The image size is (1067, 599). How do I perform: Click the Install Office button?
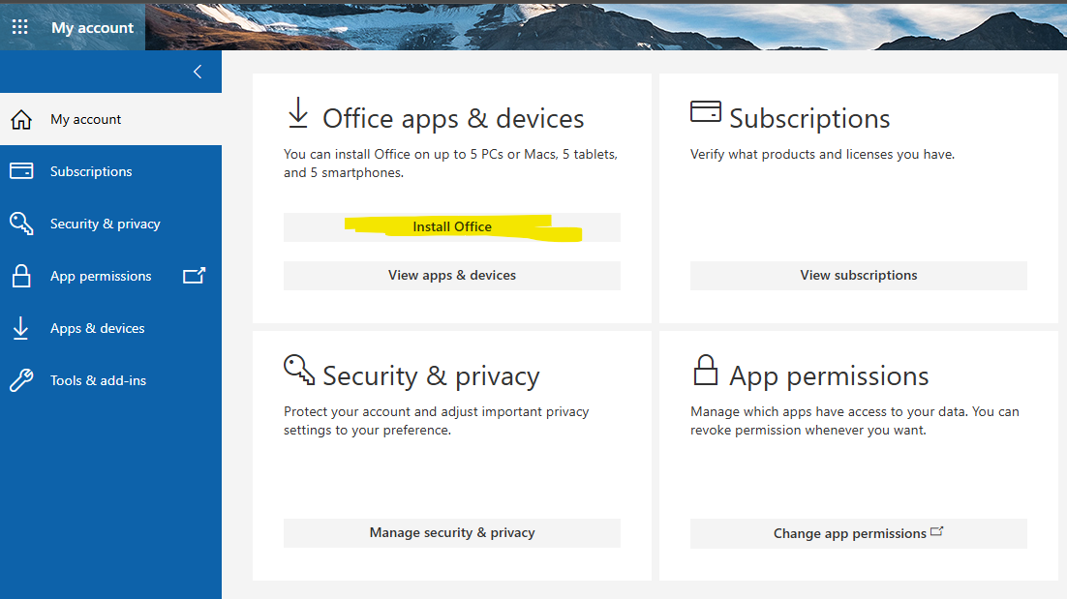click(452, 227)
